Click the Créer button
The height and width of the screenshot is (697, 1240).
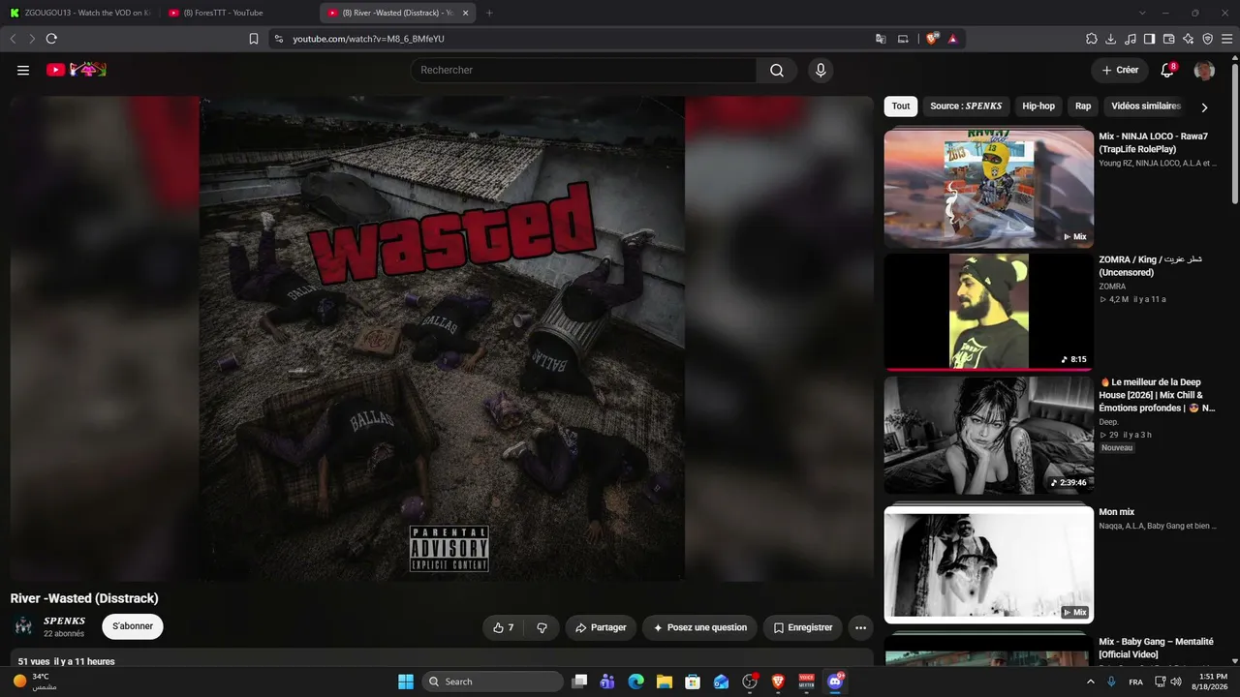tap(1120, 70)
